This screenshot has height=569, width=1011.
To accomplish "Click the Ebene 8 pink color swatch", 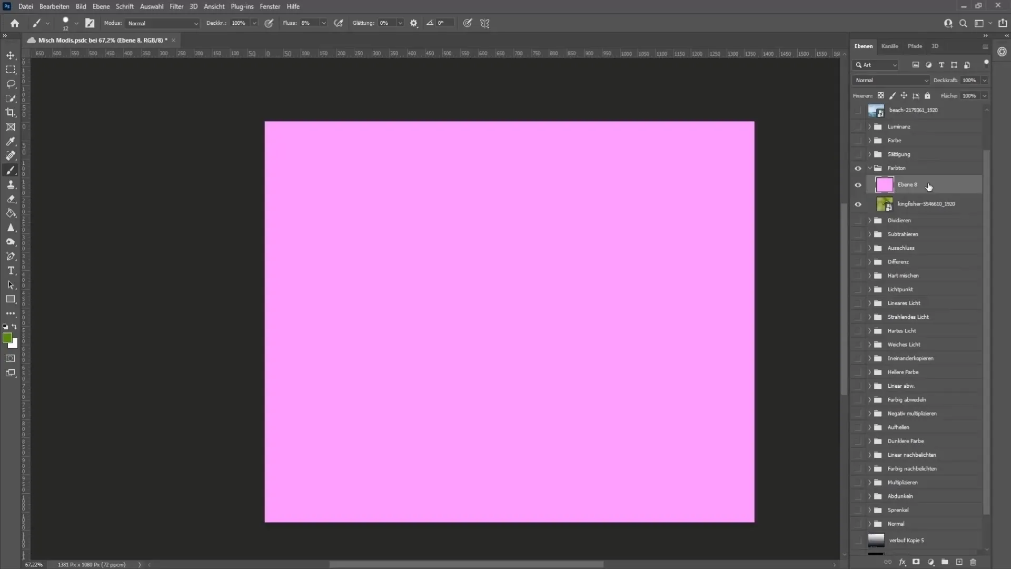I will point(884,184).
